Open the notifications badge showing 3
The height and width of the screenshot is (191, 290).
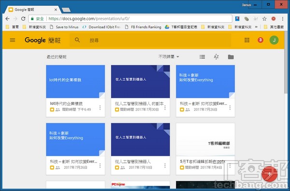pyautogui.click(x=261, y=40)
